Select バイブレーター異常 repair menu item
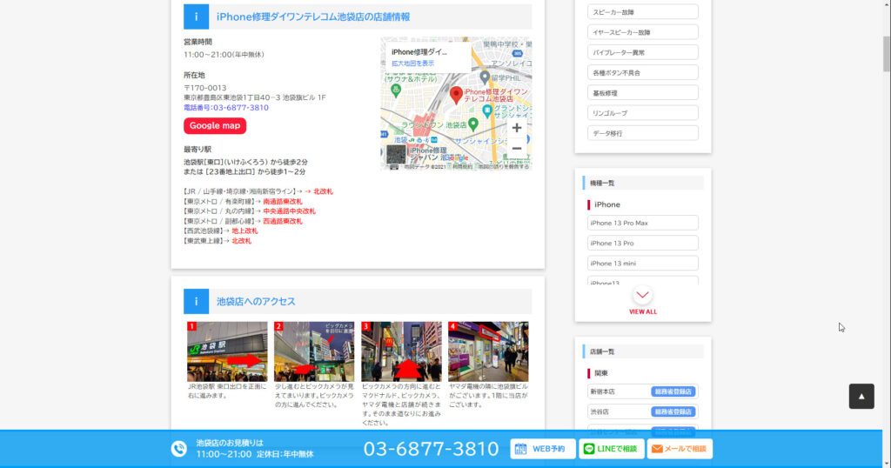Image resolution: width=891 pixels, height=468 pixels. (643, 52)
